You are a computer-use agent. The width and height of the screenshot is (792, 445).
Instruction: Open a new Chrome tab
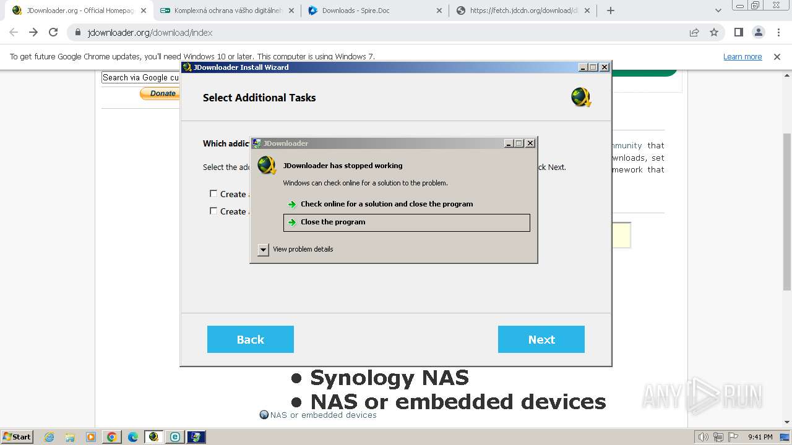click(611, 11)
